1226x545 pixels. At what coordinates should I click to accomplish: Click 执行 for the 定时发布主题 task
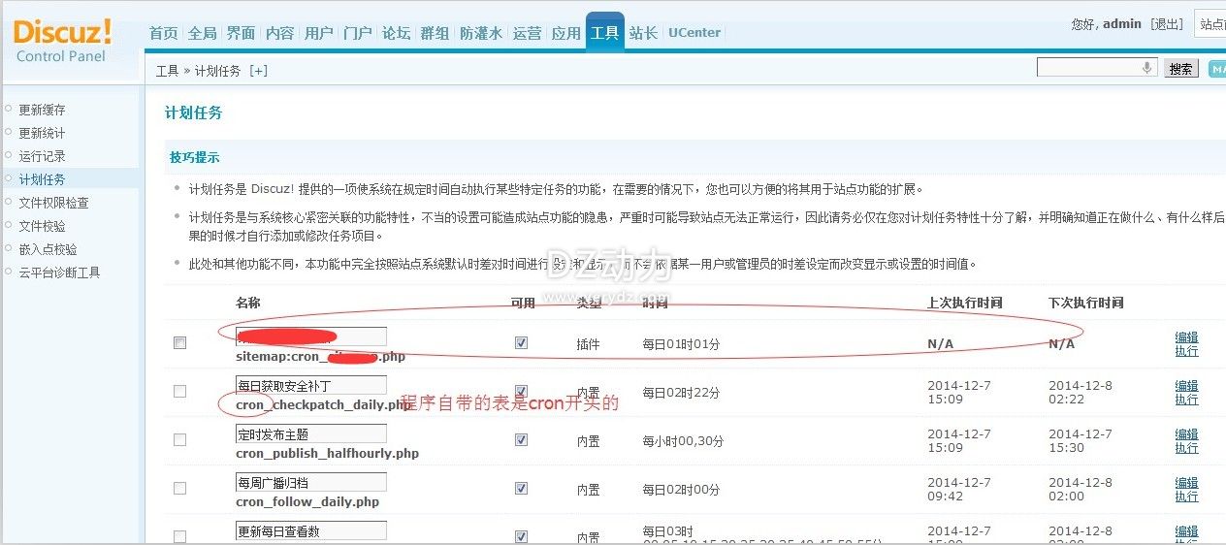pos(1186,448)
